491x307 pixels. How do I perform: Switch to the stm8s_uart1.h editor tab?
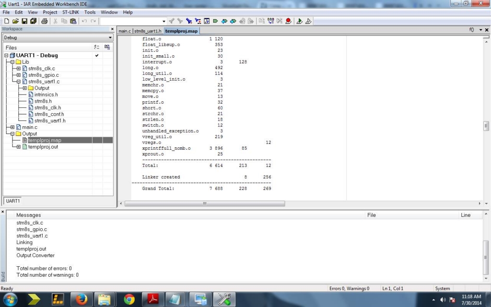(x=148, y=31)
